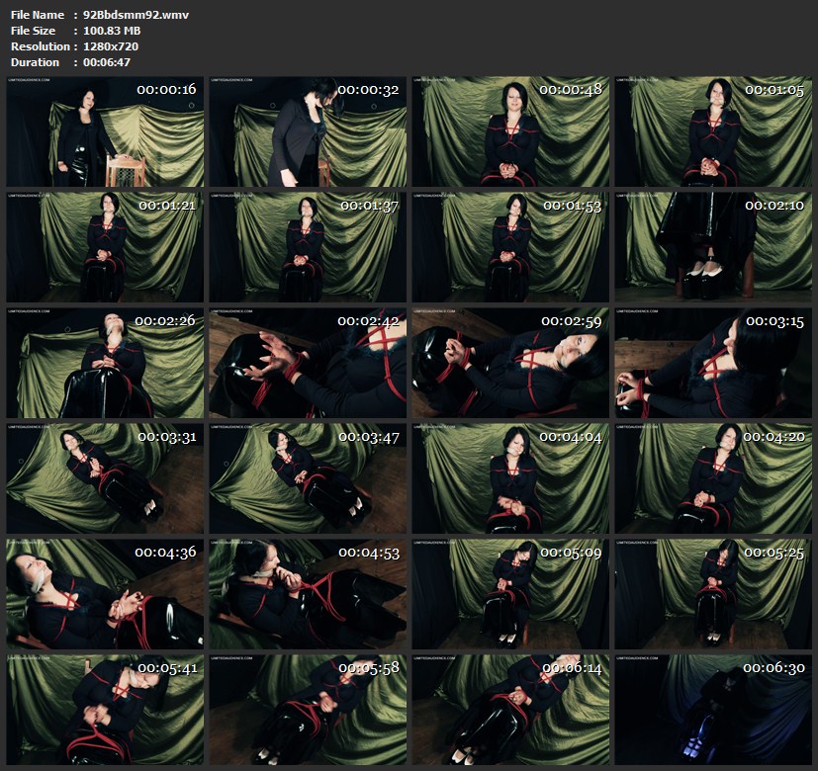Image resolution: width=818 pixels, height=771 pixels.
Task: View the frame stamped 00:02:59
Action: [510, 363]
